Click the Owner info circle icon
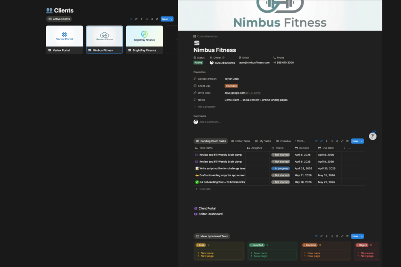Image resolution: width=401 pixels, height=267 pixels. click(223, 58)
